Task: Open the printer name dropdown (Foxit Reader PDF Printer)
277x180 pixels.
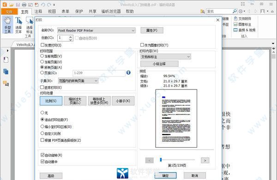Action: [96, 30]
